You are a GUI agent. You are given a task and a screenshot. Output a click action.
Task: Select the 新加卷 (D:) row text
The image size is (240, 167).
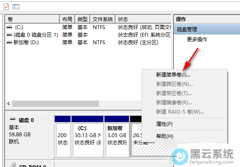[26, 42]
